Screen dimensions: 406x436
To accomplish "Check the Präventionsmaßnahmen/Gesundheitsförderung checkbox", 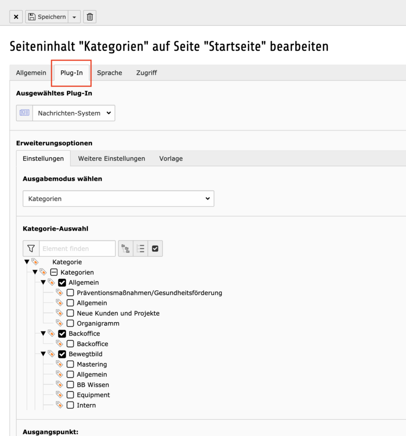I will click(71, 293).
